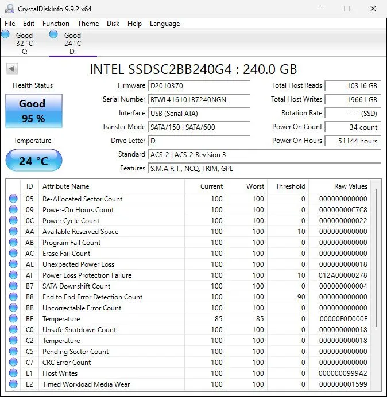
Task: Click the blue health orb for drive C:
Action: (5, 34)
